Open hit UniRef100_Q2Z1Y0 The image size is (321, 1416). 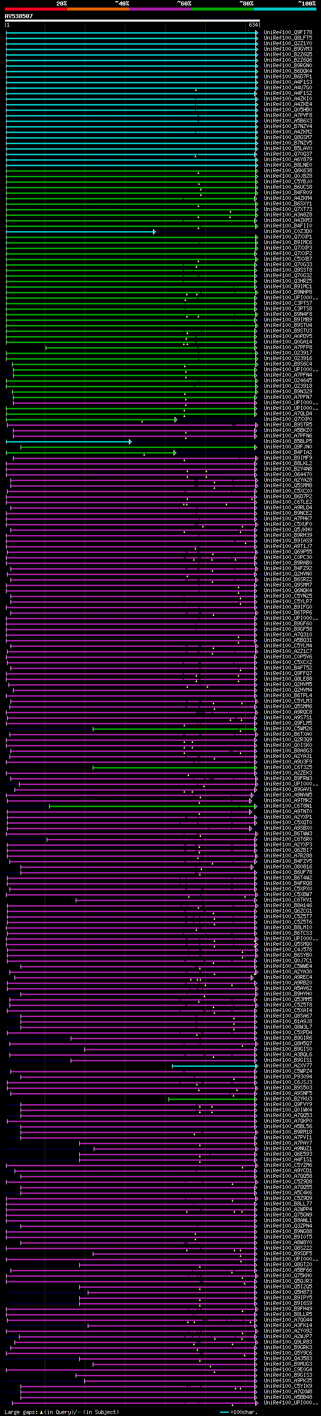288,43
